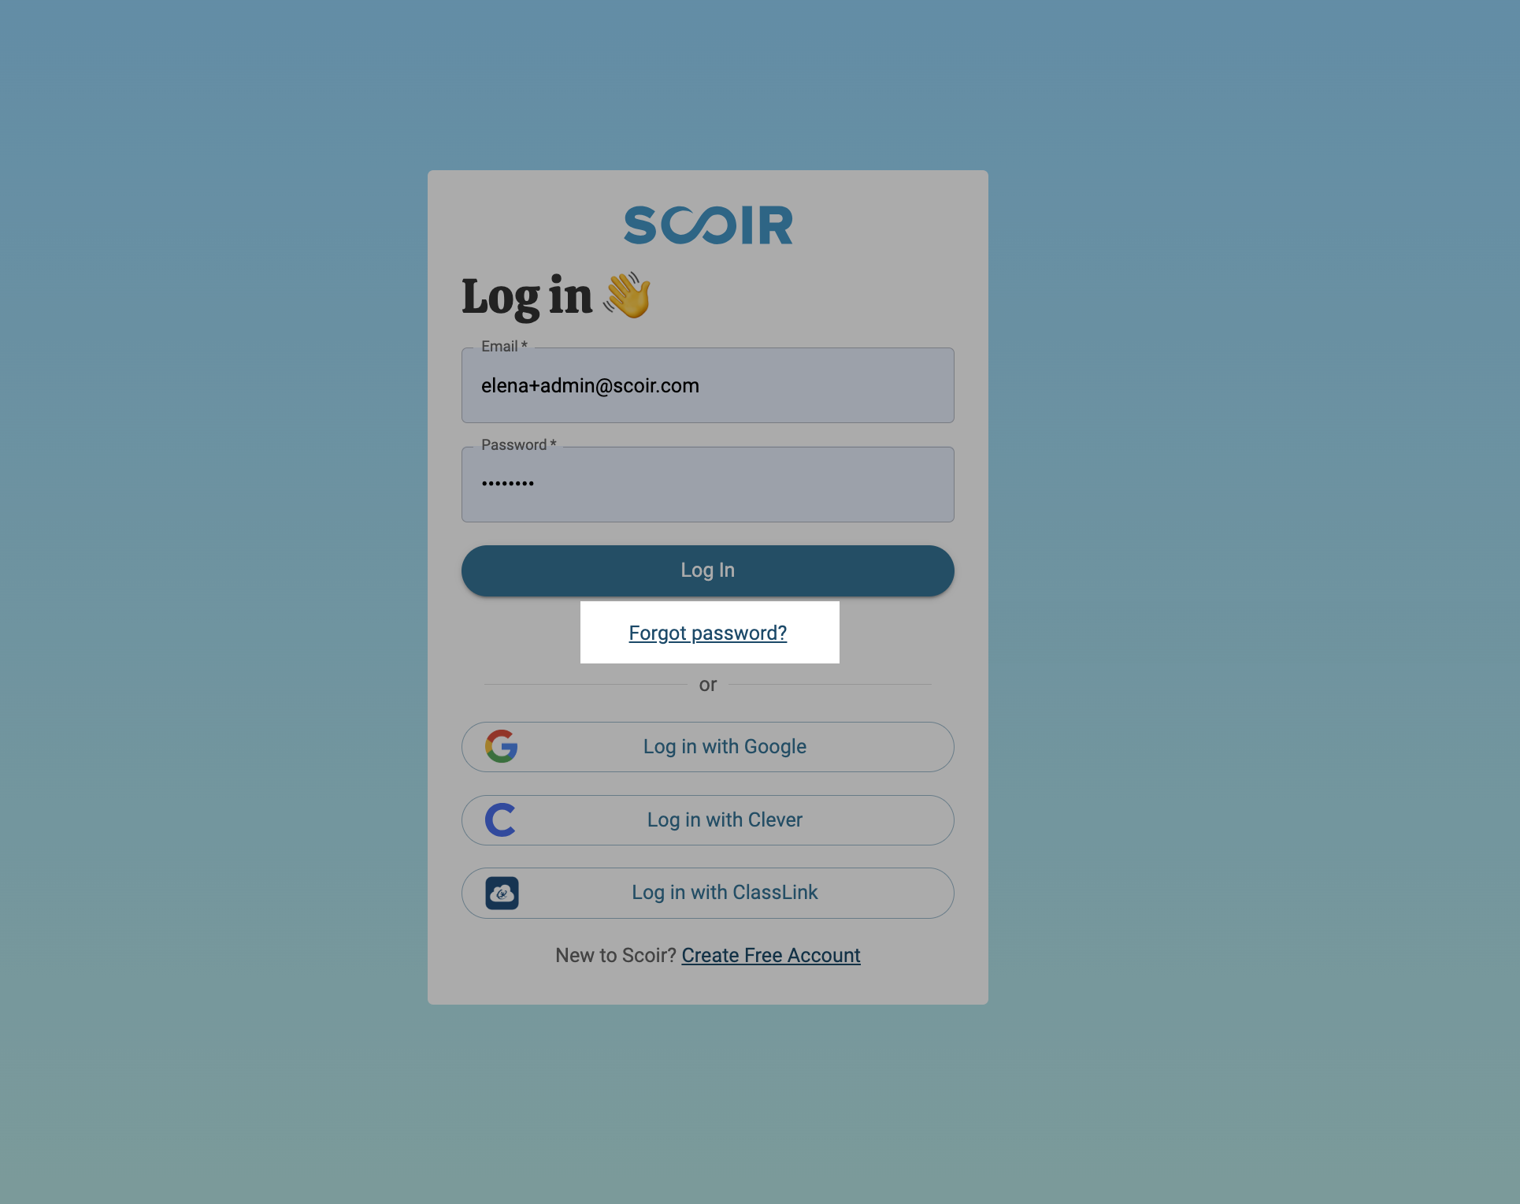
Task: Select the email text in email field
Action: click(591, 385)
